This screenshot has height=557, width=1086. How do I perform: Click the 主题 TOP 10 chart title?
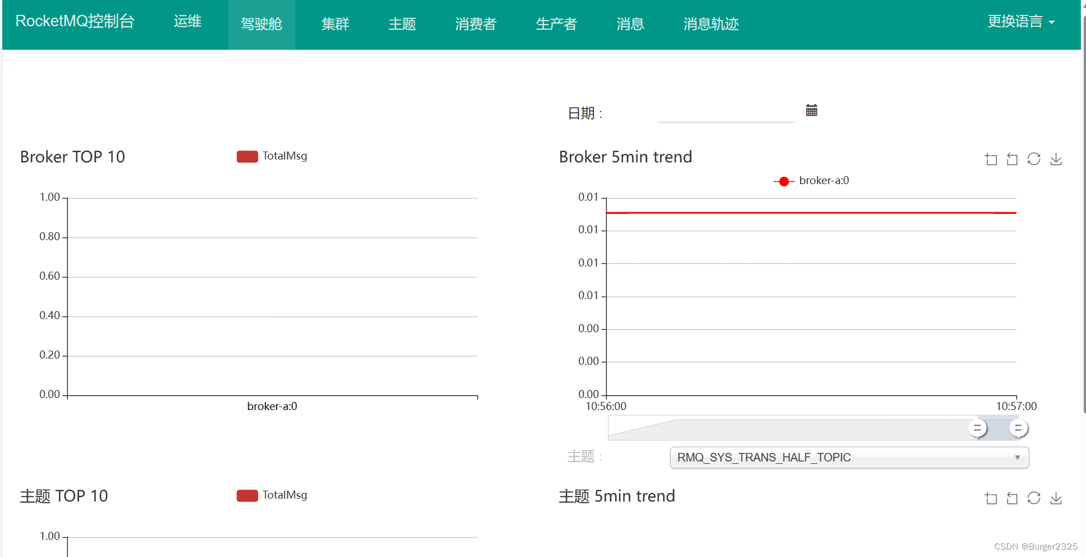point(64,496)
